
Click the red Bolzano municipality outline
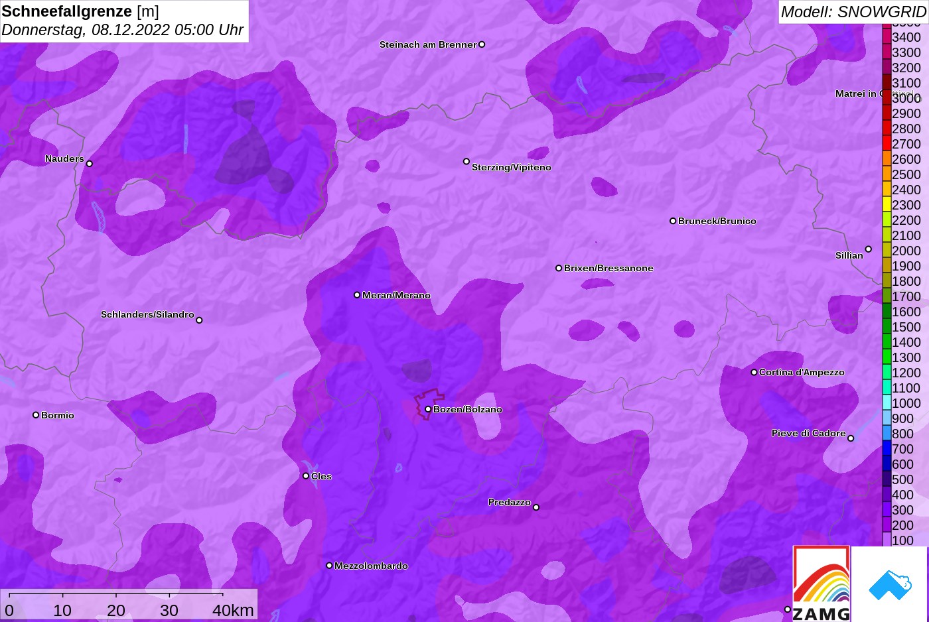tap(429, 403)
